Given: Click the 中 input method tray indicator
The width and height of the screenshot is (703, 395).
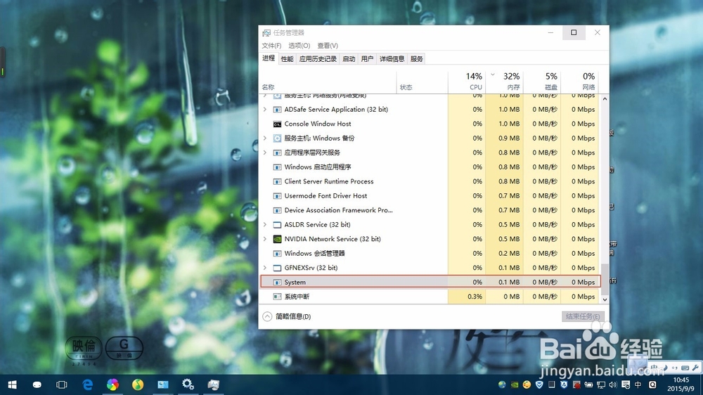Looking at the screenshot, I should pyautogui.click(x=638, y=384).
